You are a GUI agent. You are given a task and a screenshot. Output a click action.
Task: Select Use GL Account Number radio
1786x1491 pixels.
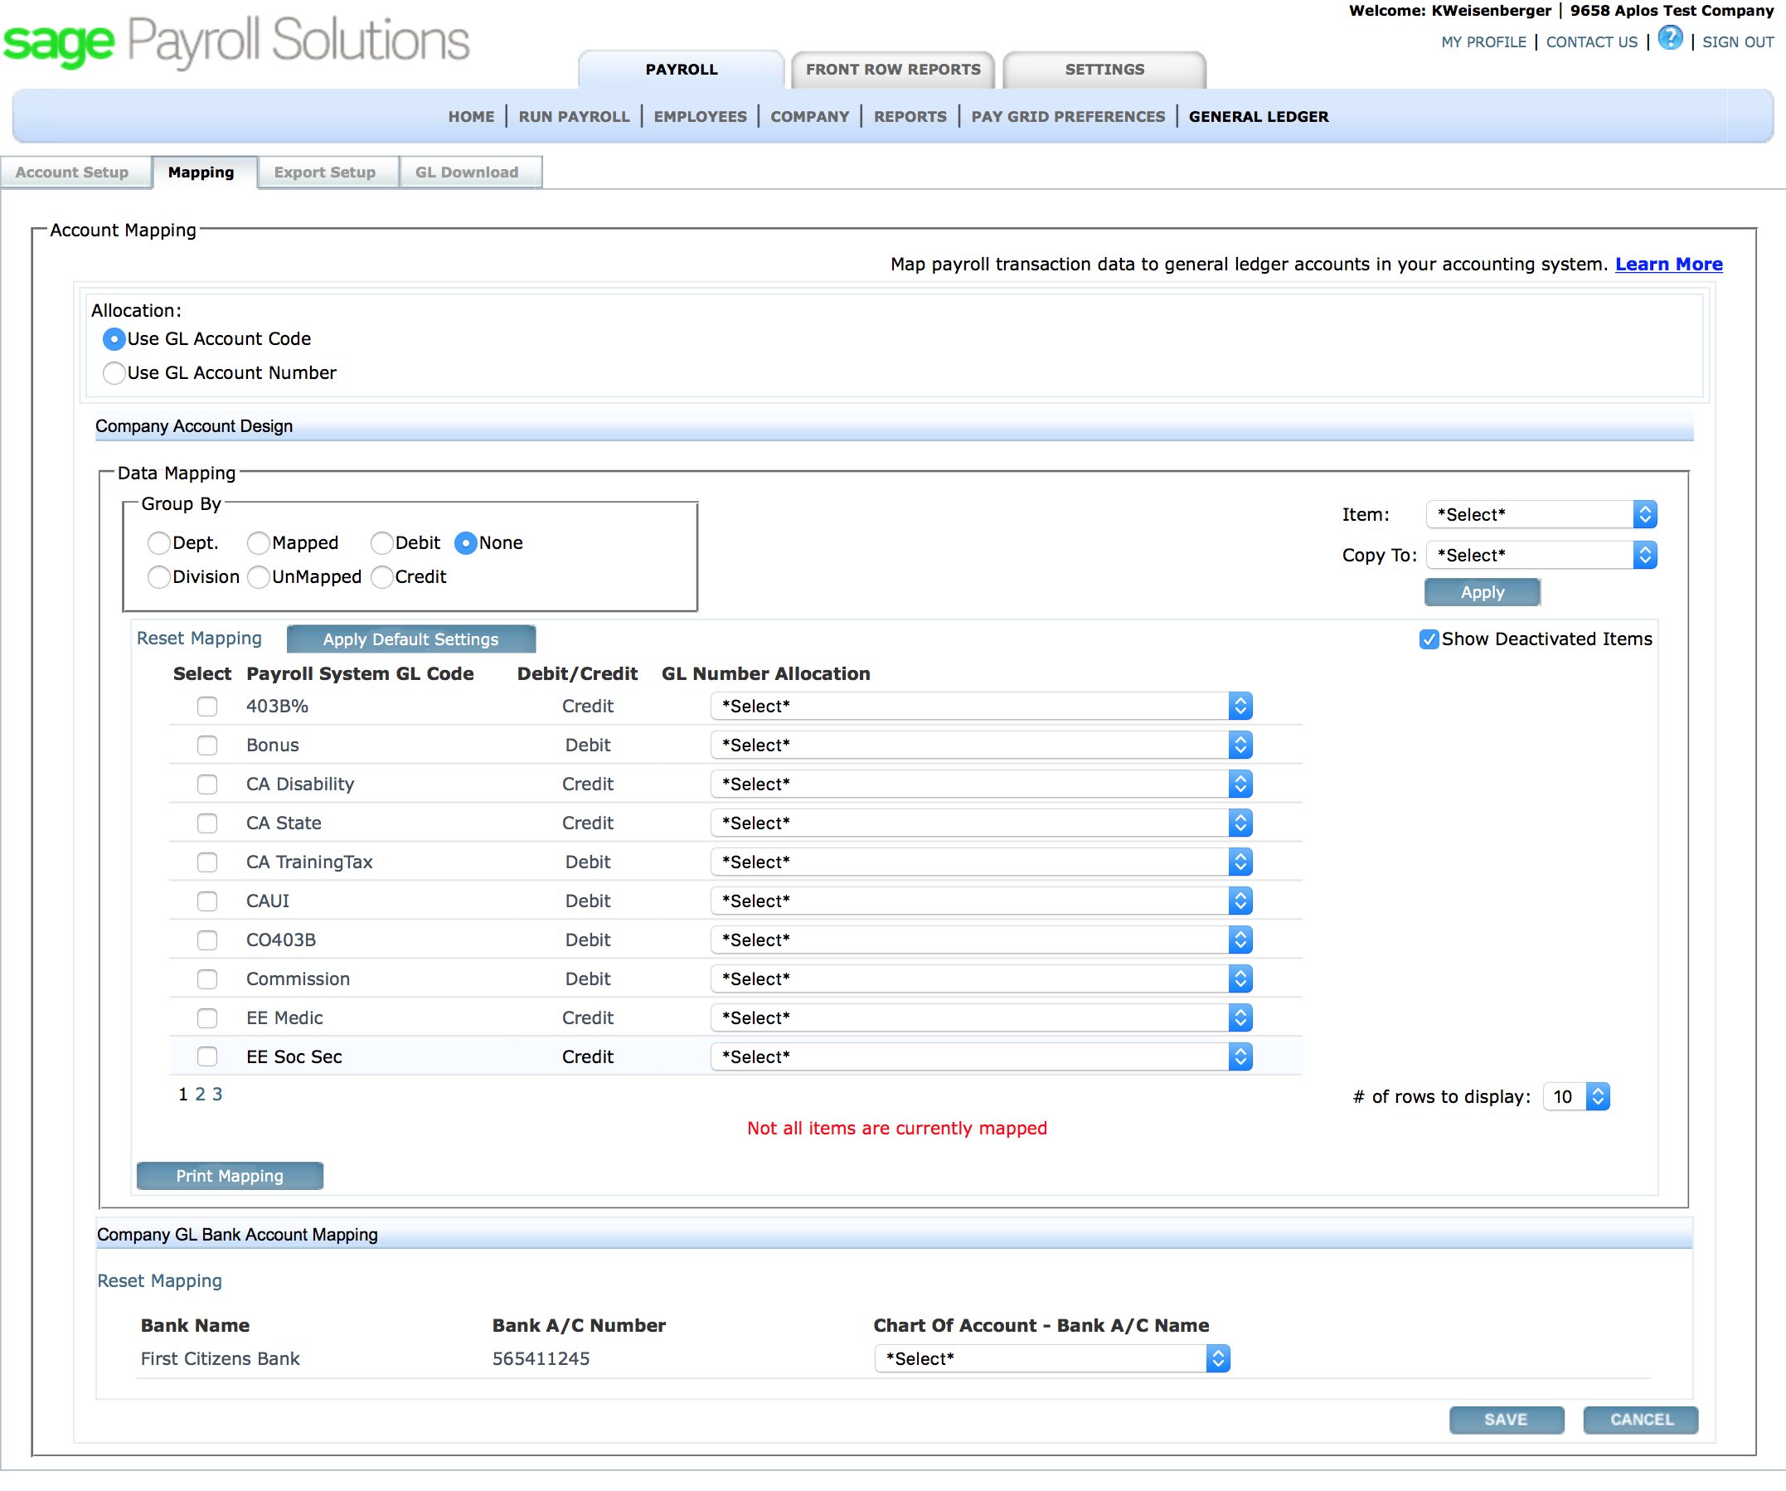click(x=114, y=372)
